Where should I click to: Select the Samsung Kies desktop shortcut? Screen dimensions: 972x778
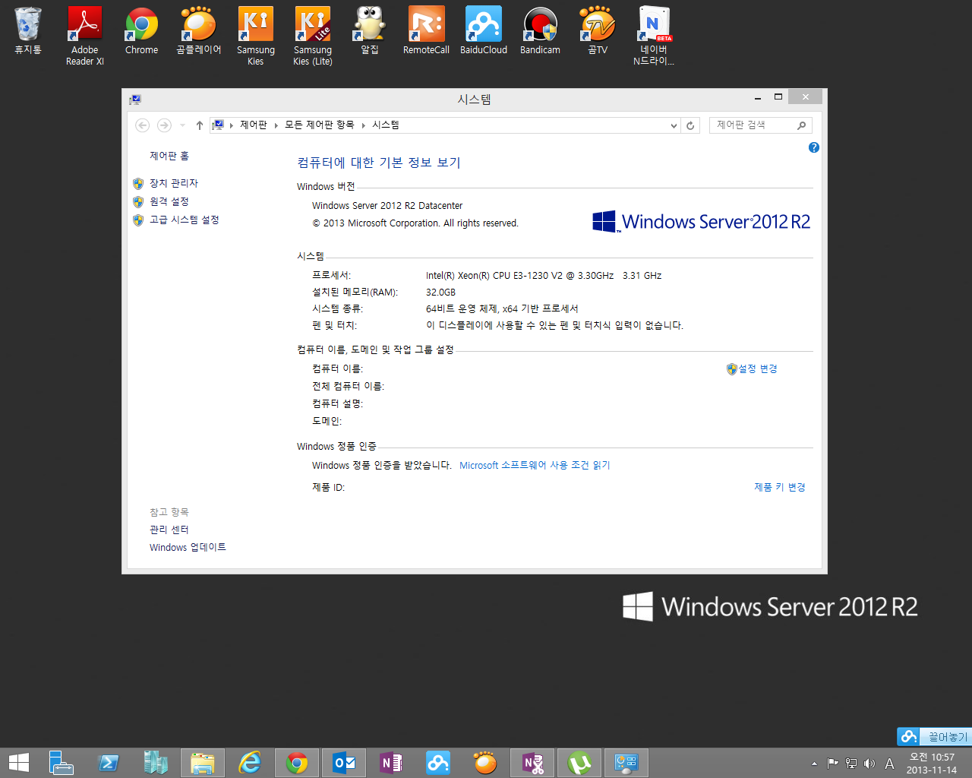click(256, 36)
